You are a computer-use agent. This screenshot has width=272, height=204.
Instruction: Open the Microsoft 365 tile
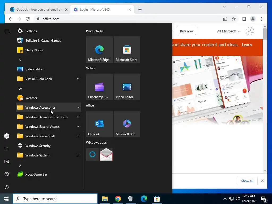click(127, 124)
